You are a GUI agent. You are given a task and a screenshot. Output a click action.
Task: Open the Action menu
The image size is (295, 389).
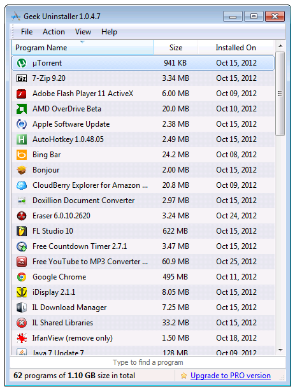(x=54, y=32)
